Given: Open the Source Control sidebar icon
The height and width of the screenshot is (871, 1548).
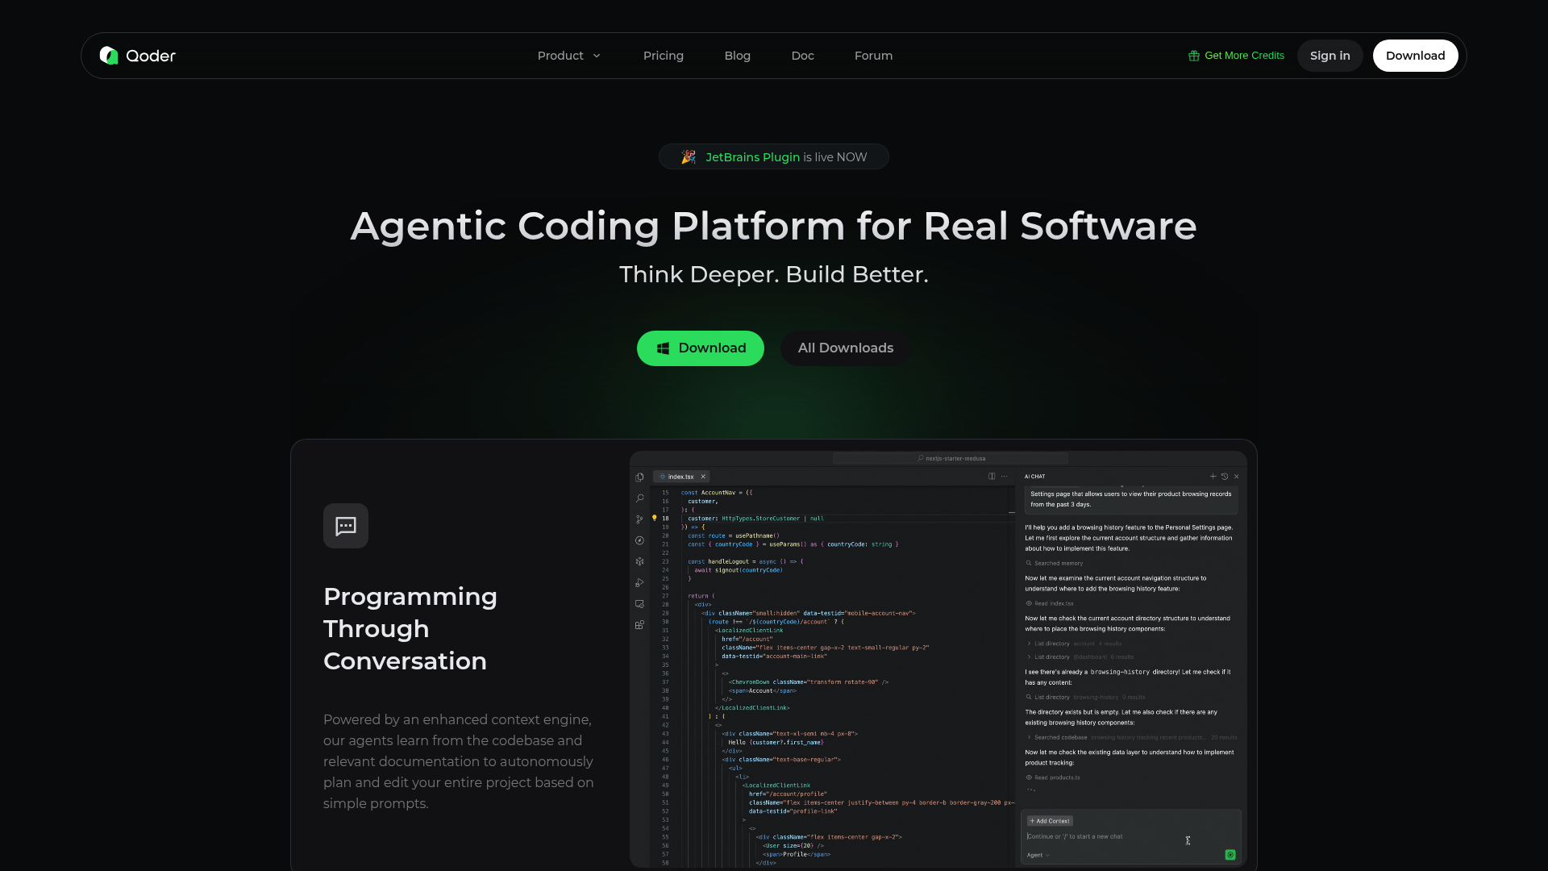Looking at the screenshot, I should [x=639, y=519].
